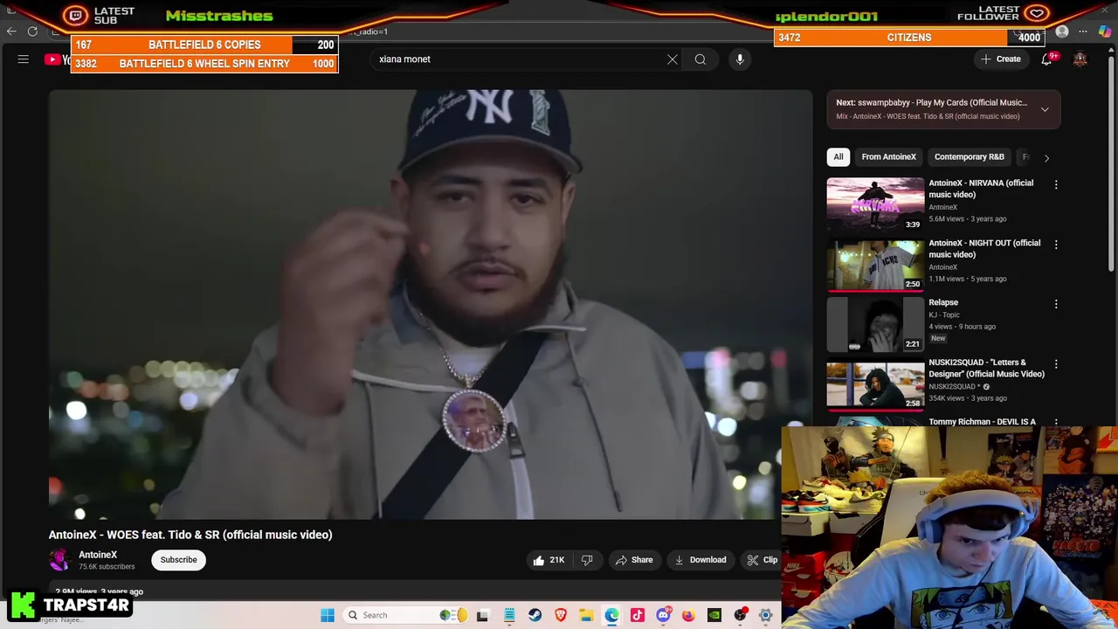Download the video

[700, 560]
